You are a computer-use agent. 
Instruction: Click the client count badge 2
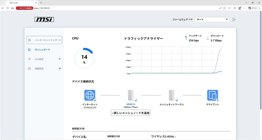tap(217, 100)
